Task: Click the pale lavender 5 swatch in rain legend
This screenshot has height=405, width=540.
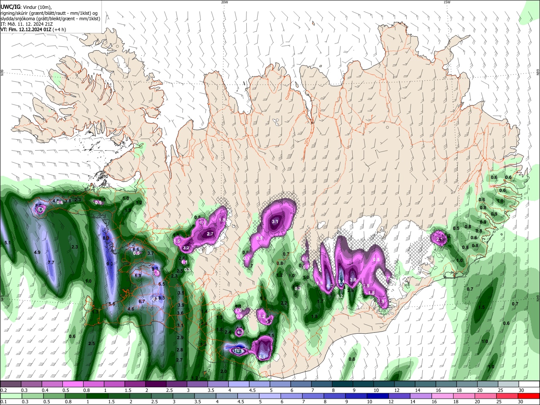Action: pyautogui.click(x=269, y=396)
